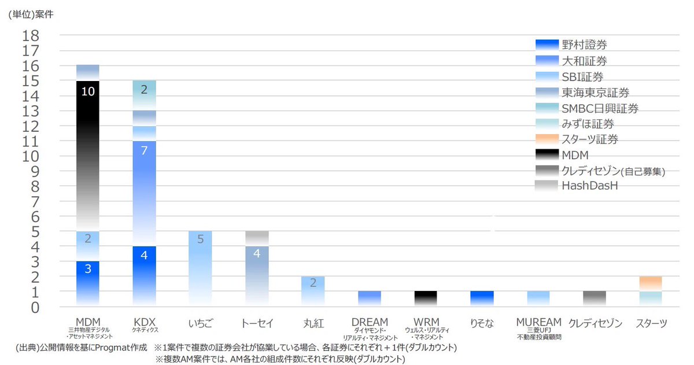This screenshot has width=694, height=365.
Task: Click the スターツ証券 legend label text
Action: coord(590,139)
